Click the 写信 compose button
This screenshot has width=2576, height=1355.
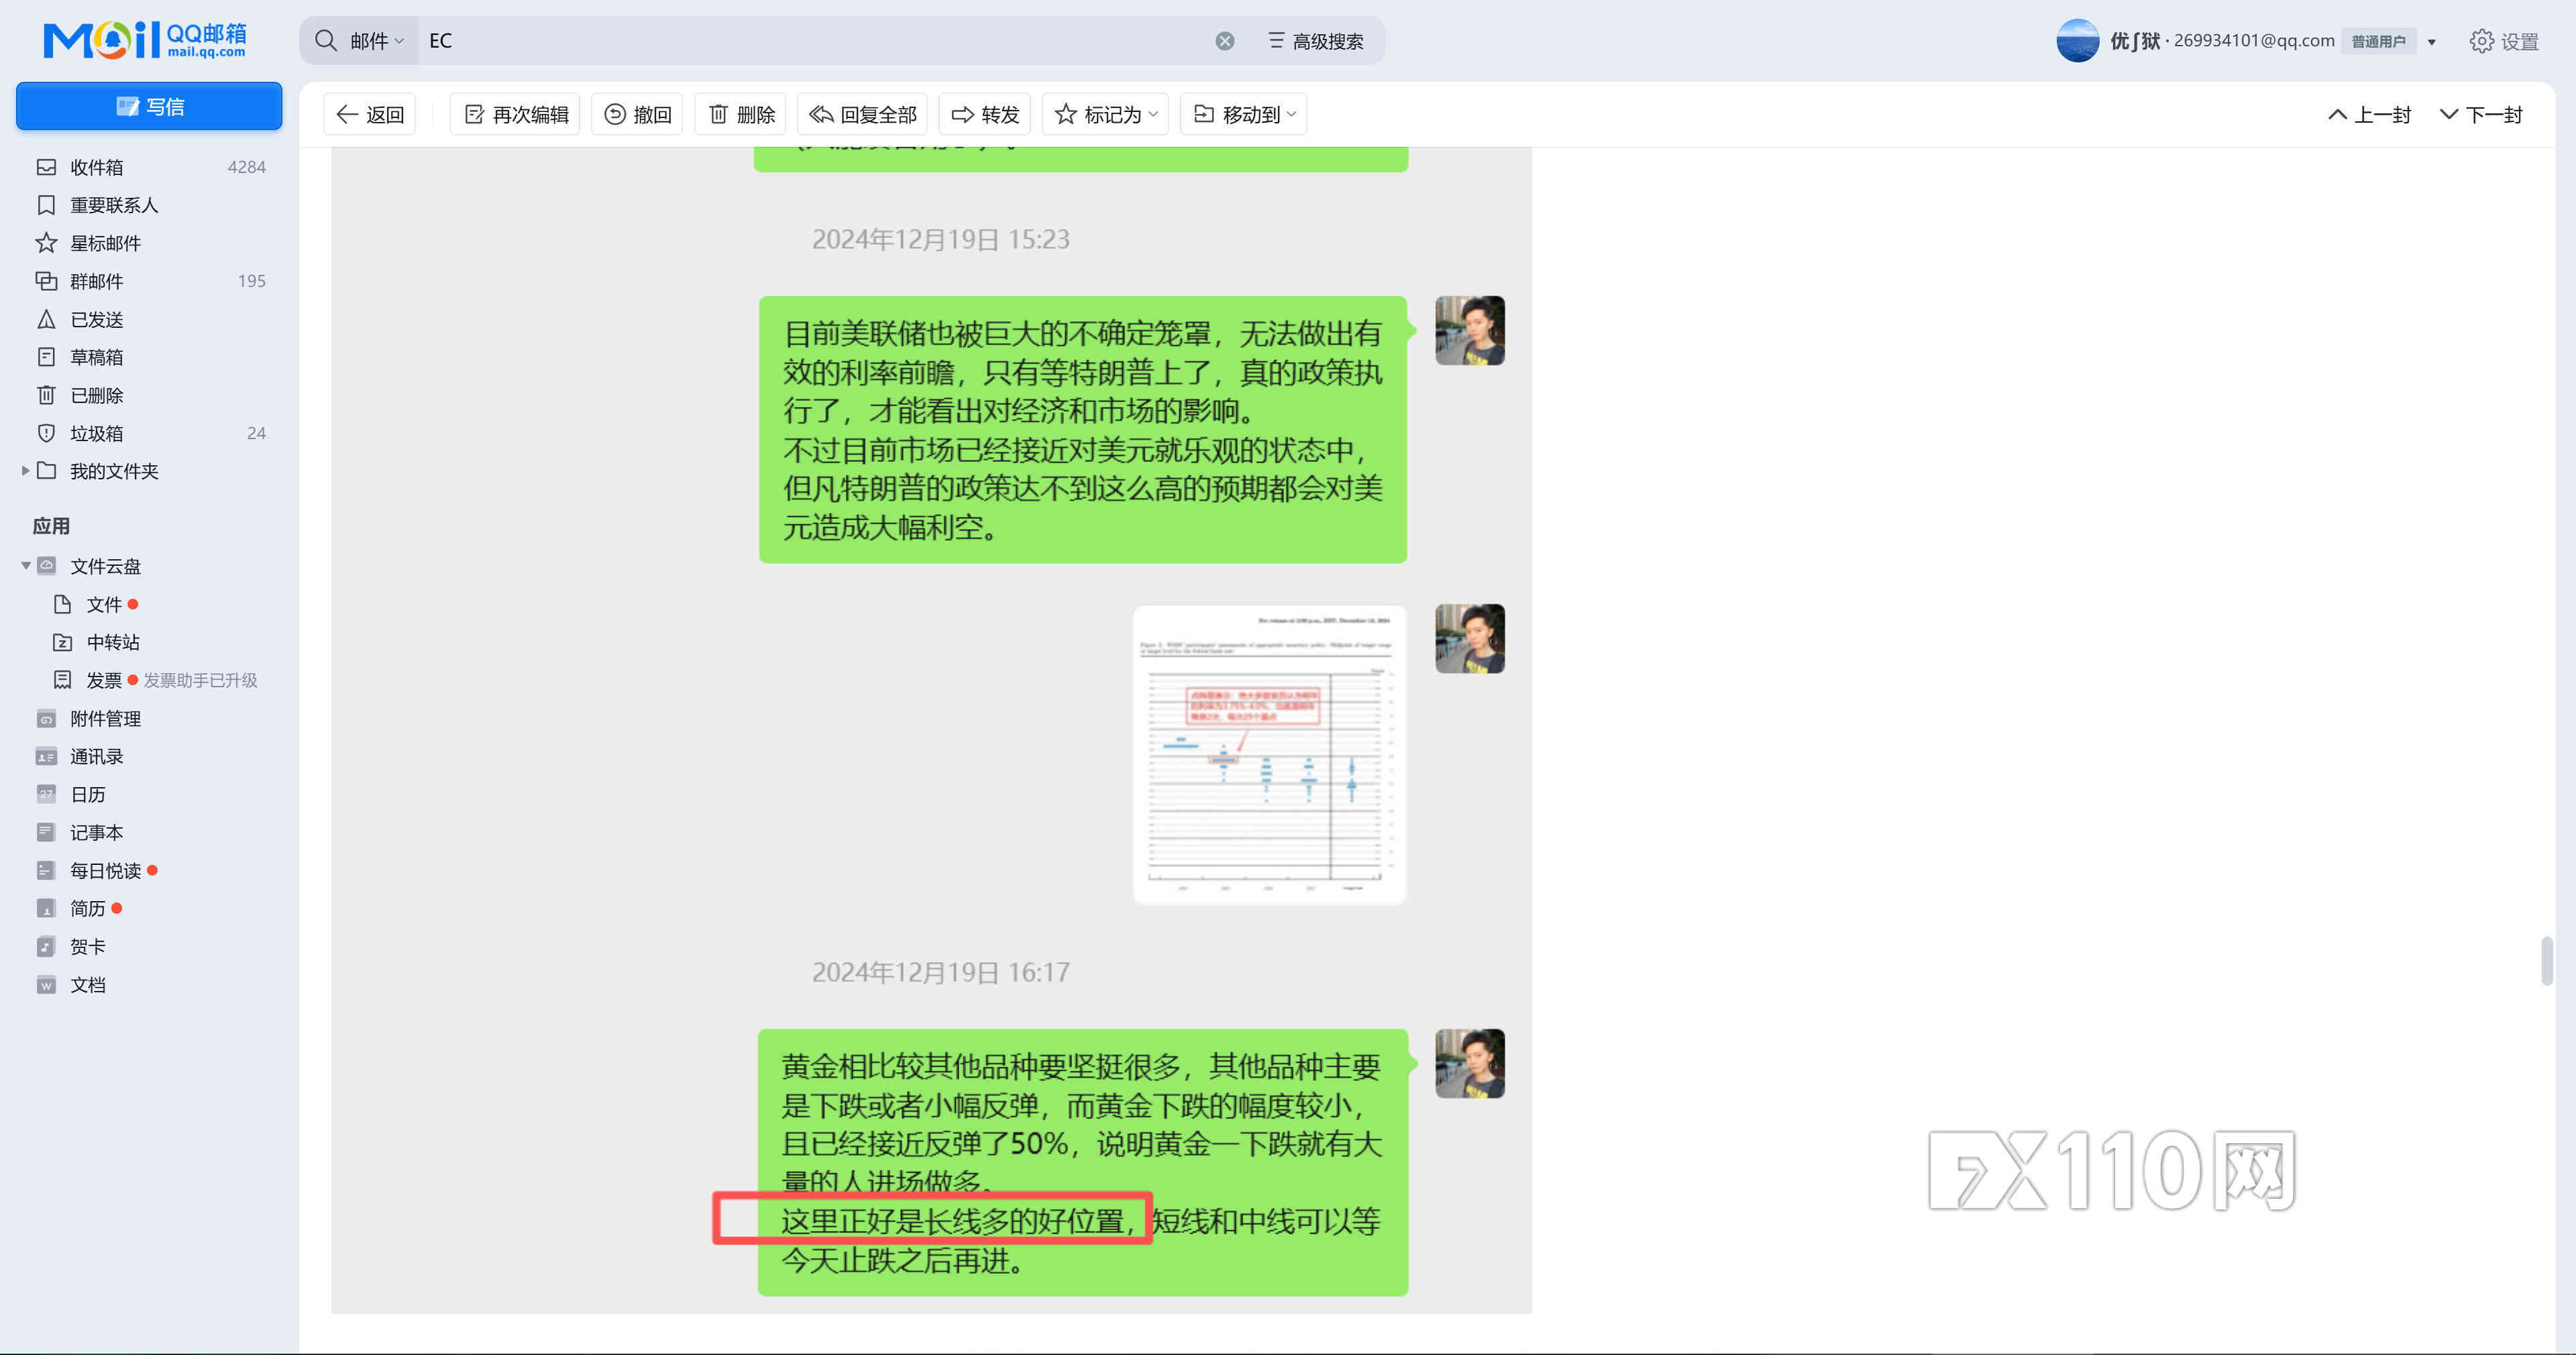(x=149, y=106)
